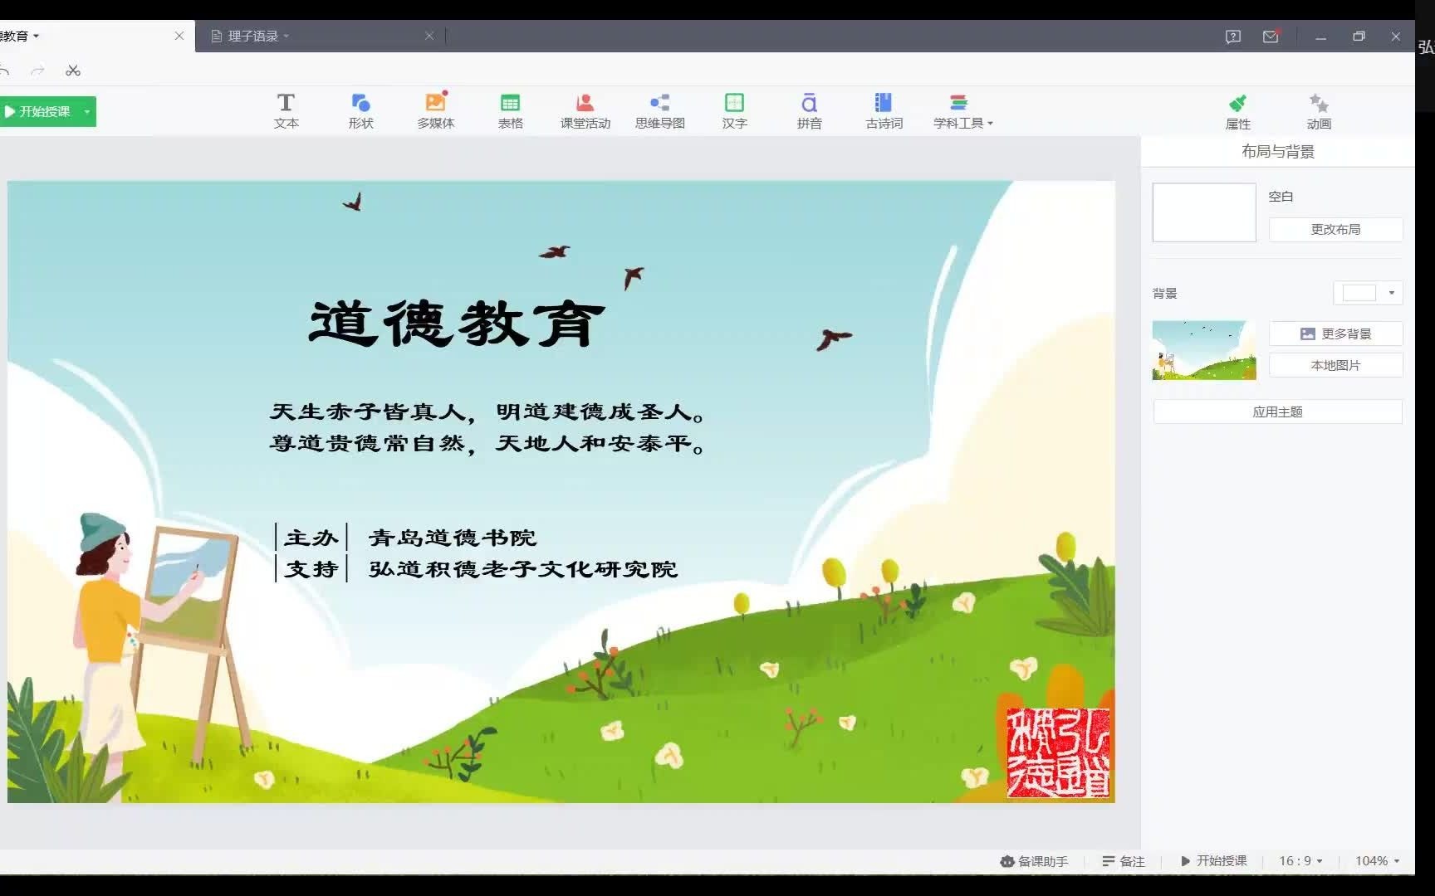Select the 道德教育 title on slide
Viewport: 1435px width, 896px height.
pos(456,324)
